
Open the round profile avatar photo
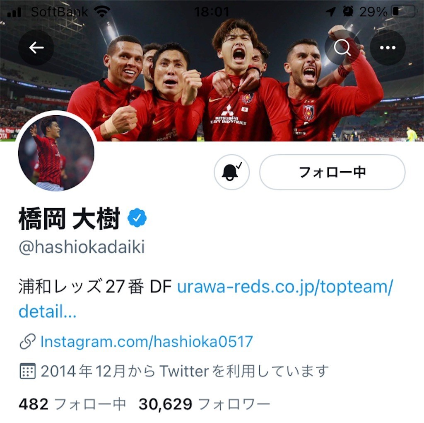point(56,153)
